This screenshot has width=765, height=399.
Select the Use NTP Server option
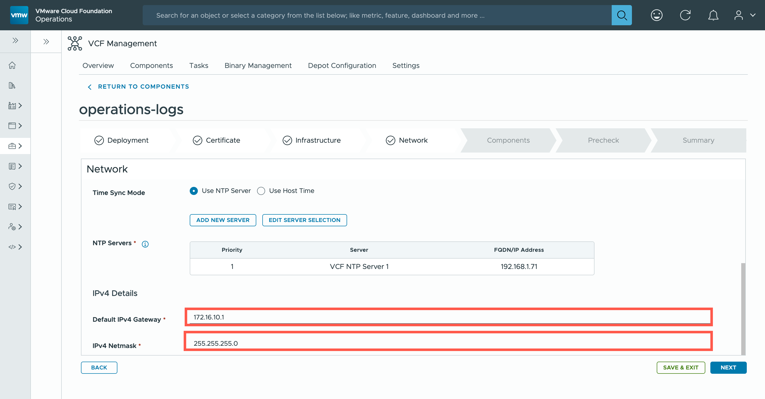194,191
